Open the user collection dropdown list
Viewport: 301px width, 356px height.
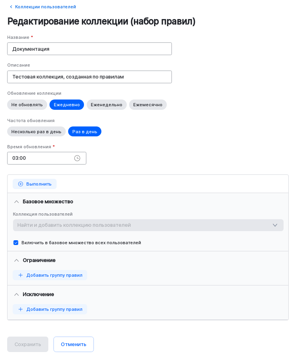click(148, 225)
